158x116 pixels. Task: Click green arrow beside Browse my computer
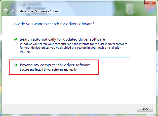tap(16, 65)
